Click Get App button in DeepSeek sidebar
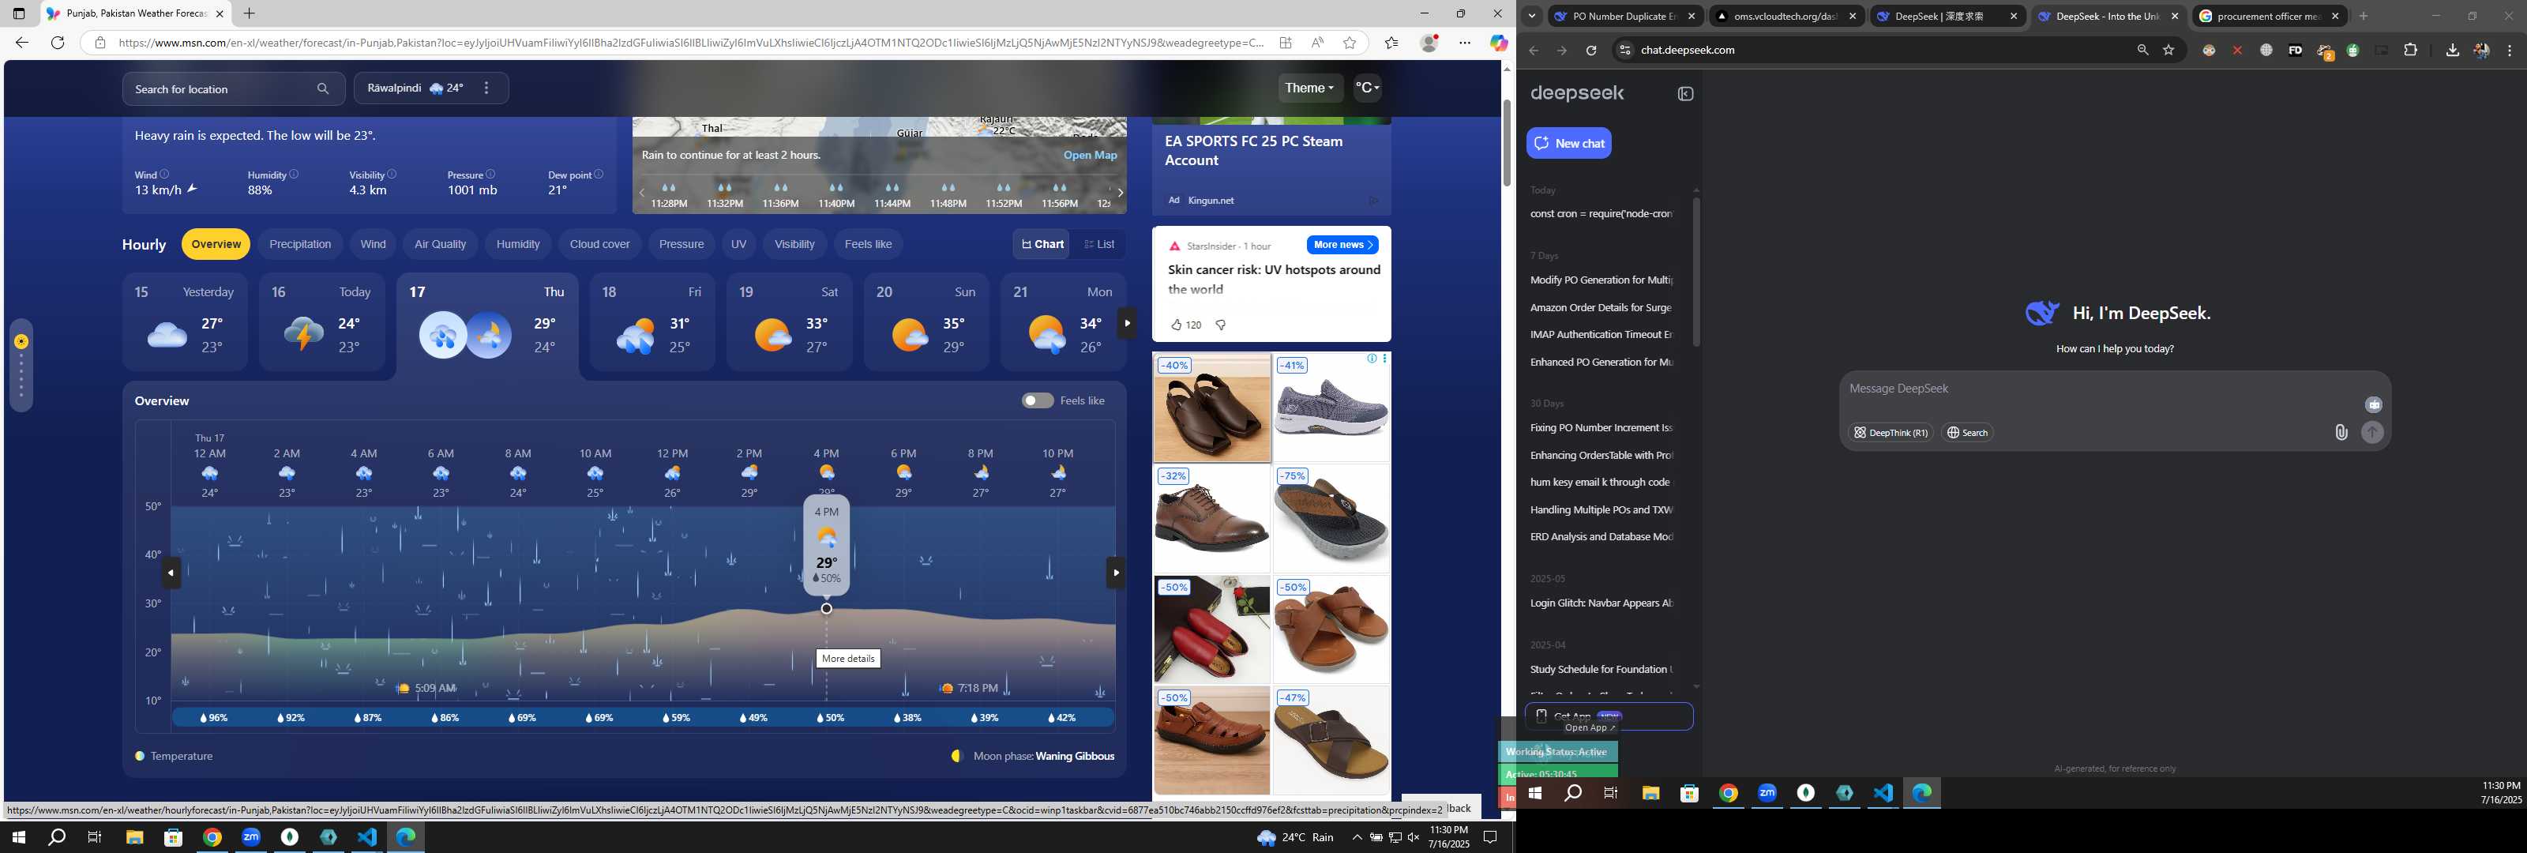This screenshot has height=853, width=2527. [1609, 716]
